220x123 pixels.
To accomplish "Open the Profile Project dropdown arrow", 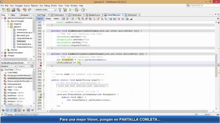I will (86, 10).
